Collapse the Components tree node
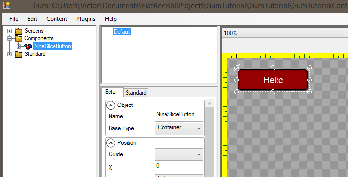 [9, 38]
